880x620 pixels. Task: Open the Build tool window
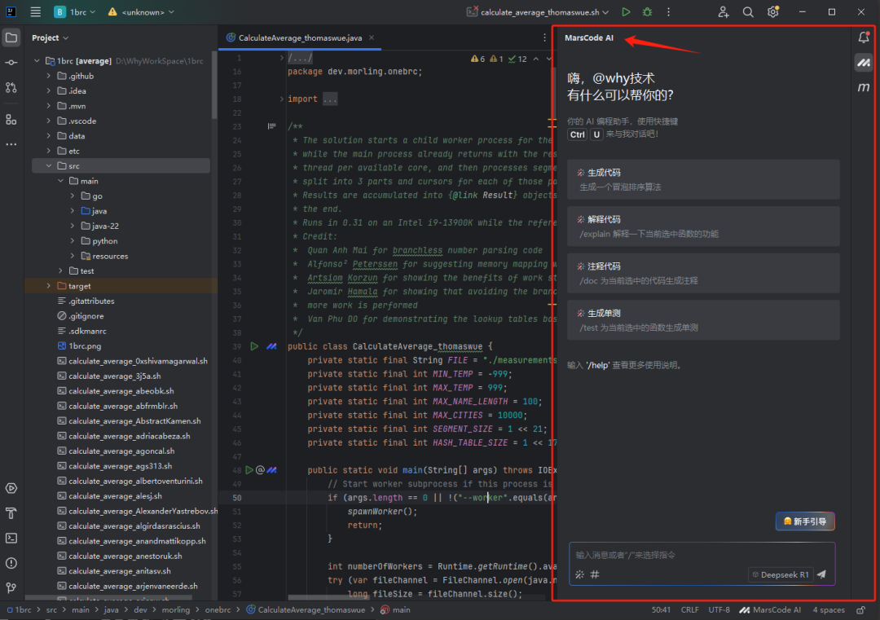(x=11, y=512)
